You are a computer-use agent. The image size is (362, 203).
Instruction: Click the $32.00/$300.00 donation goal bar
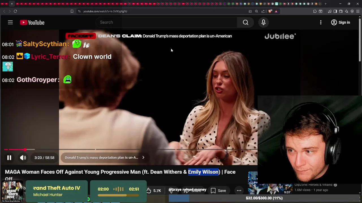pyautogui.click(x=264, y=198)
